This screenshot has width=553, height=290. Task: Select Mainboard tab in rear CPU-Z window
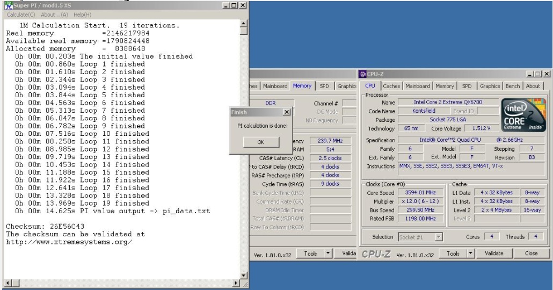click(275, 86)
